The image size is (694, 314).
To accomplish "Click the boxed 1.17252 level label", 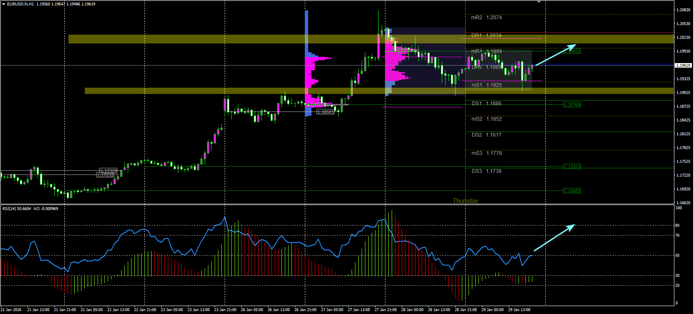I will [105, 175].
